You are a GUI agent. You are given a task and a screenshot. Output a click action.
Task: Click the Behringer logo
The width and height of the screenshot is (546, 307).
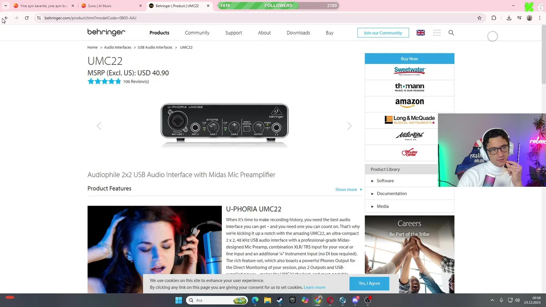click(x=106, y=32)
